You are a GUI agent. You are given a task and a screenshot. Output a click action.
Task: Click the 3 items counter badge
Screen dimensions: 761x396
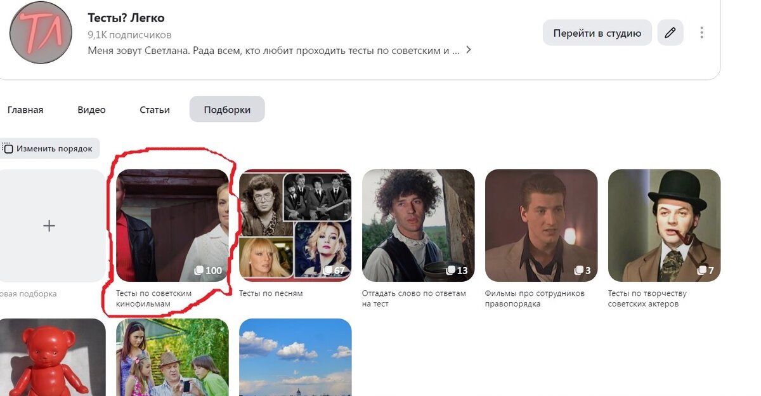(583, 271)
